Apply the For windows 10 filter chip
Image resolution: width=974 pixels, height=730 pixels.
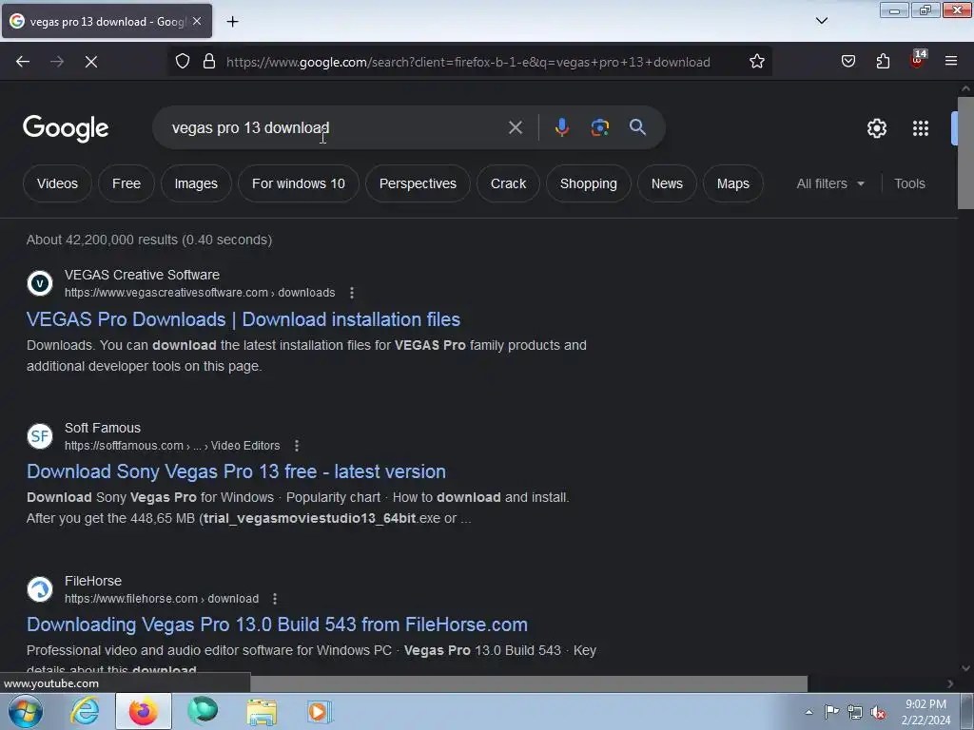pos(298,183)
